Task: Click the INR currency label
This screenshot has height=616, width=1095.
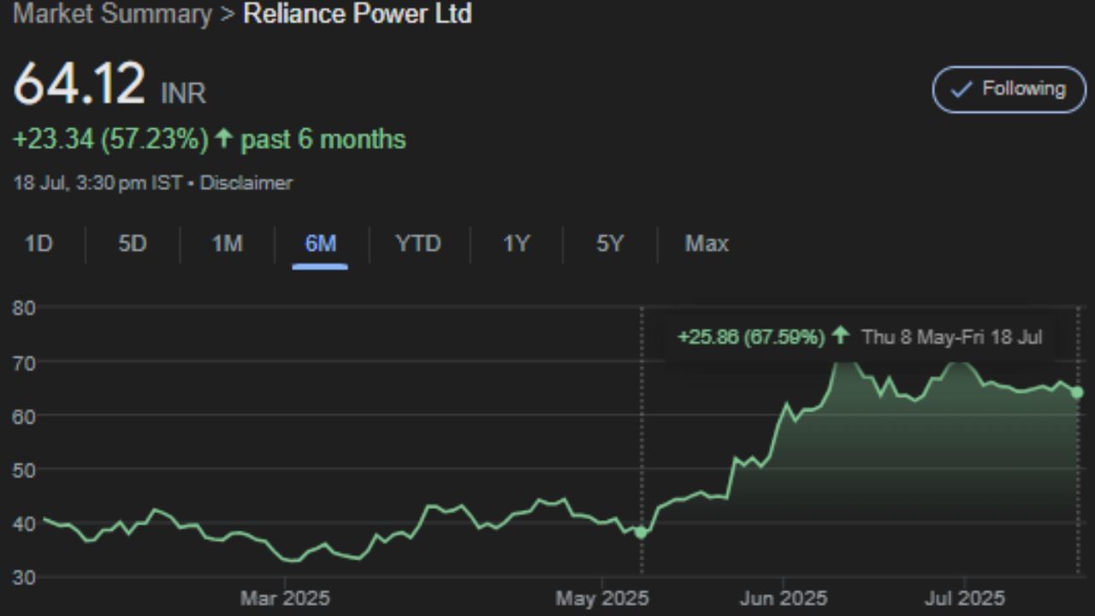Action: (x=183, y=92)
